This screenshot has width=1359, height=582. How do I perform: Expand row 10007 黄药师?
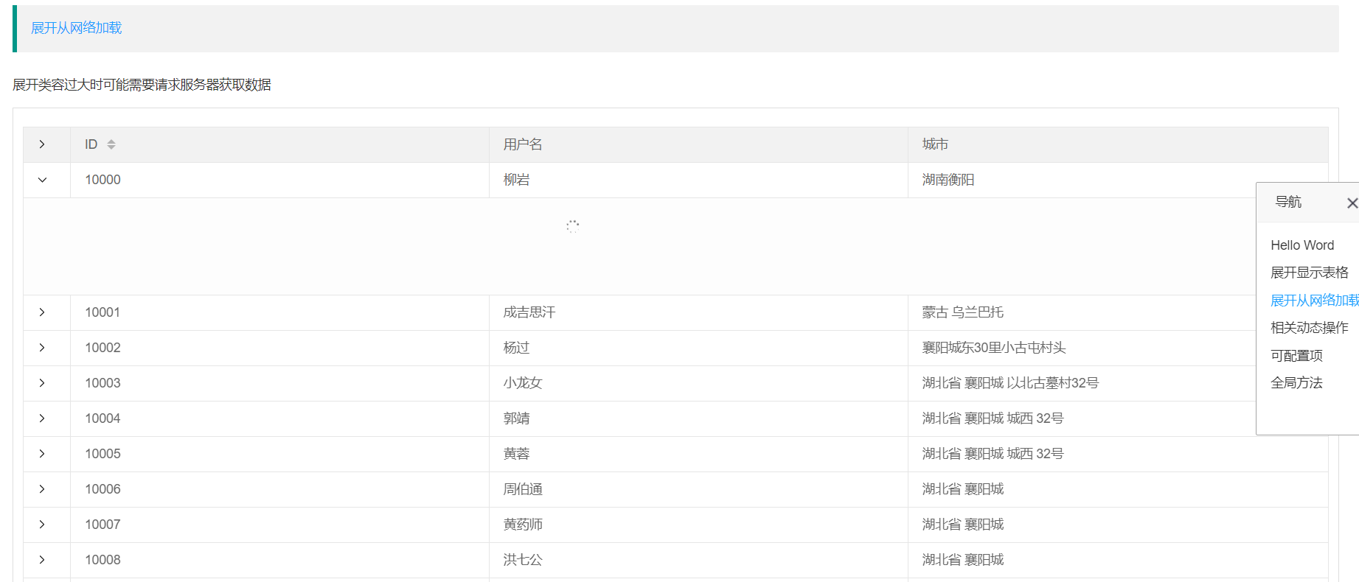42,525
